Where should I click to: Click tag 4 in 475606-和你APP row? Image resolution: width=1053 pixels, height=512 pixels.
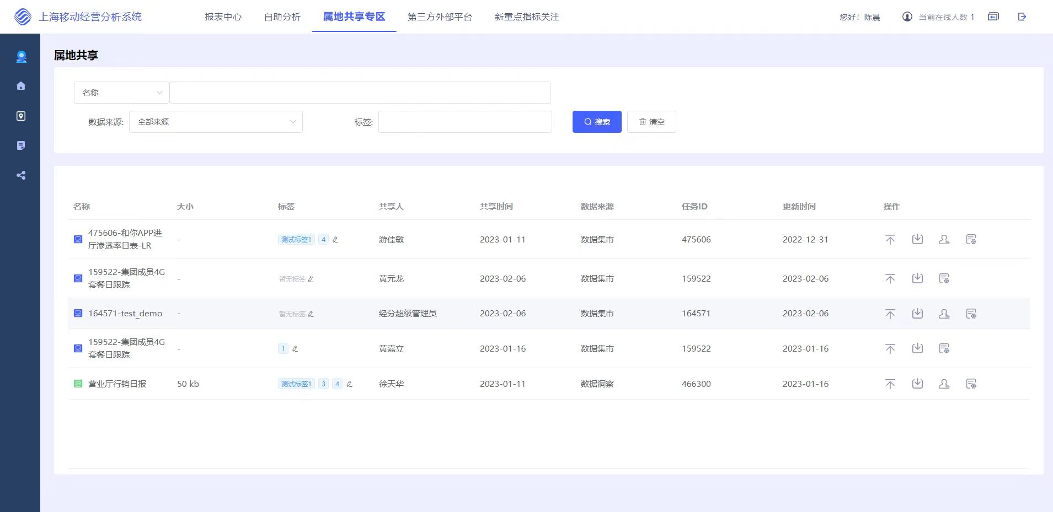[324, 240]
